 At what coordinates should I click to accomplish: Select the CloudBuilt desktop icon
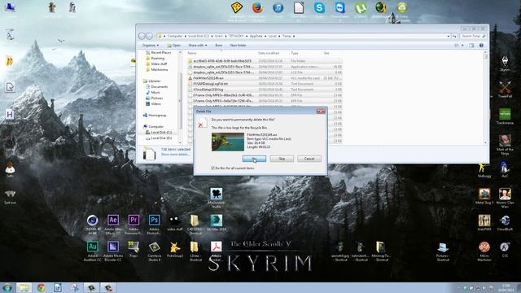click(505, 221)
